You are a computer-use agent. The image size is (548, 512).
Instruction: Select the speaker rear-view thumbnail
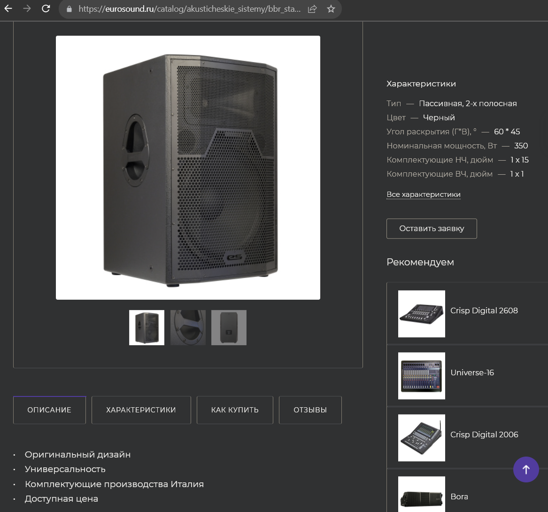(x=229, y=327)
